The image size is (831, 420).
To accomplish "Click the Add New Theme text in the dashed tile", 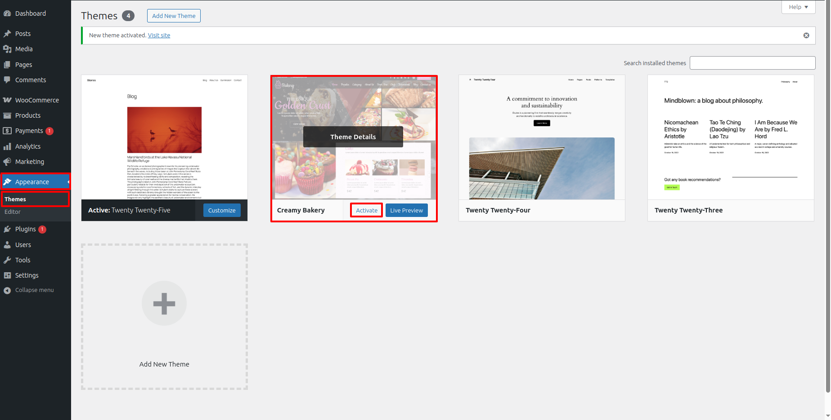I will (164, 364).
